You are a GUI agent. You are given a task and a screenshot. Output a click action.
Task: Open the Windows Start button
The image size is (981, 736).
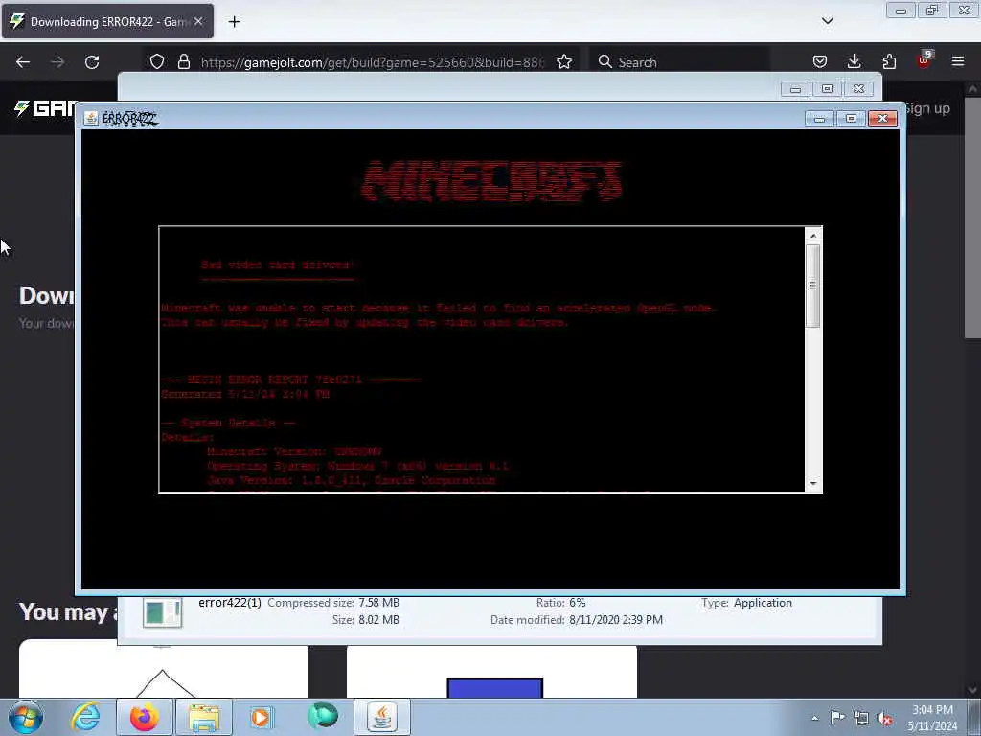click(x=26, y=717)
